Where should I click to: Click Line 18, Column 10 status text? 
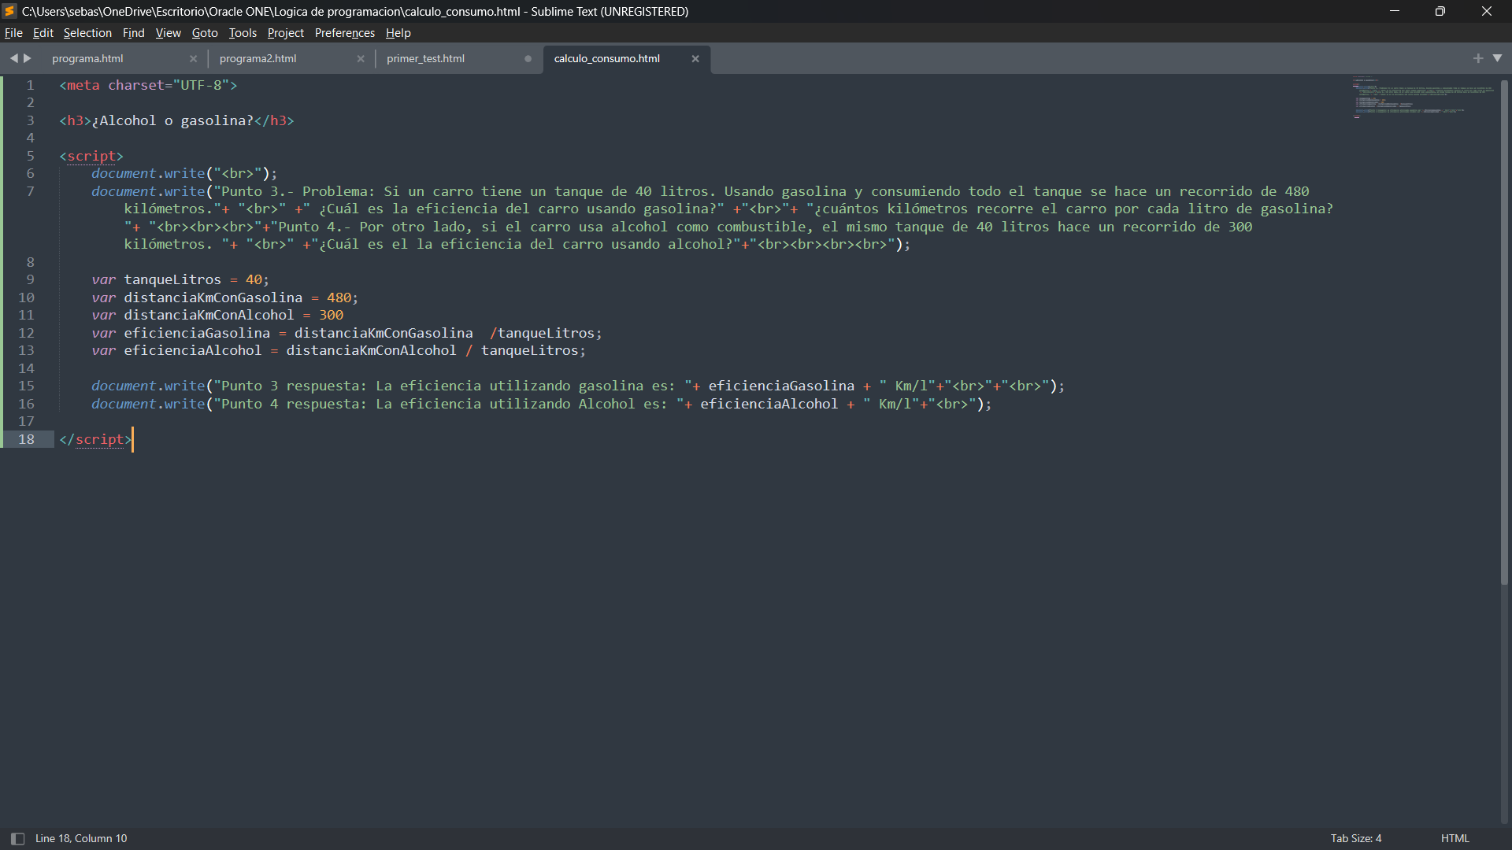click(x=81, y=838)
